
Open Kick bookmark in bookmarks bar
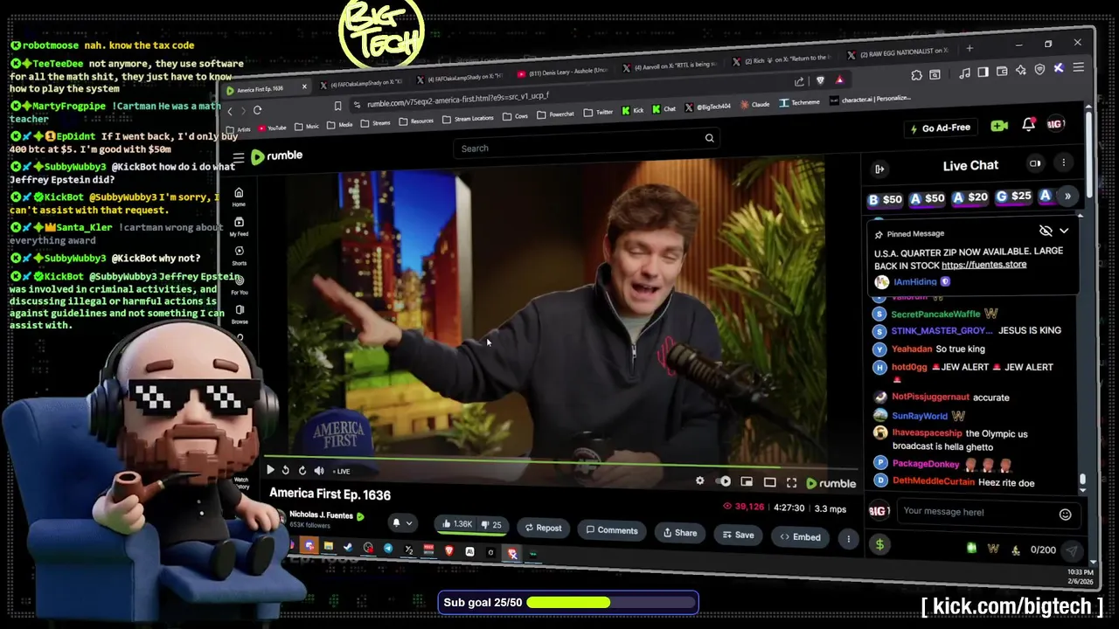(x=633, y=110)
